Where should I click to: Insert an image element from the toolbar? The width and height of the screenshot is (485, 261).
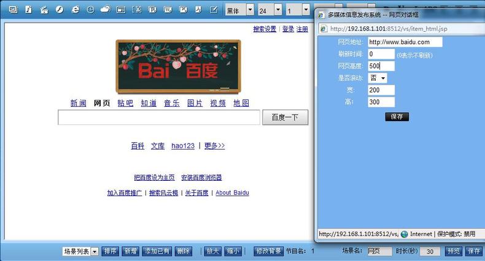pyautogui.click(x=13, y=10)
